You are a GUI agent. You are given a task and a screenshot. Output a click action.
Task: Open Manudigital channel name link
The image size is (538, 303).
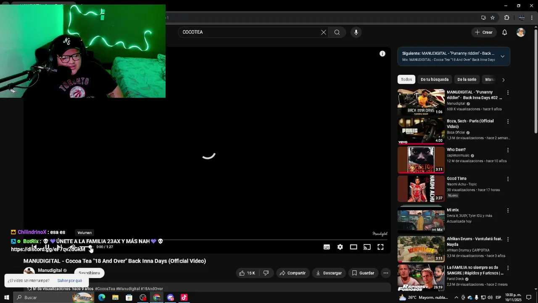pos(50,270)
